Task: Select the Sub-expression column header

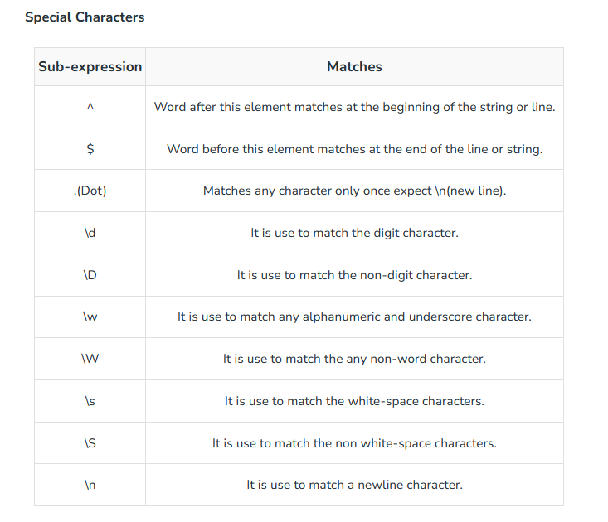Action: pyautogui.click(x=90, y=66)
